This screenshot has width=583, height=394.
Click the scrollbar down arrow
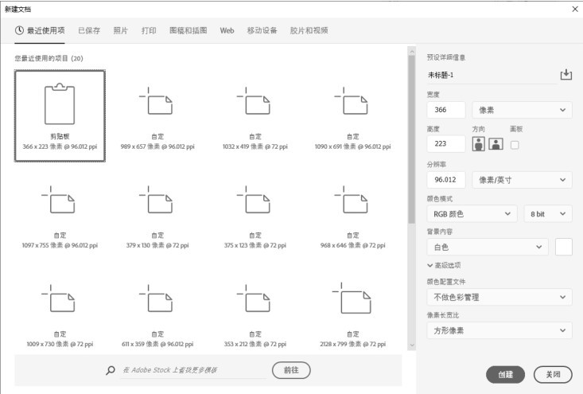pos(411,345)
